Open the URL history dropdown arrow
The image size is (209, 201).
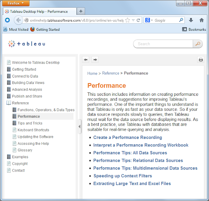coord(133,20)
